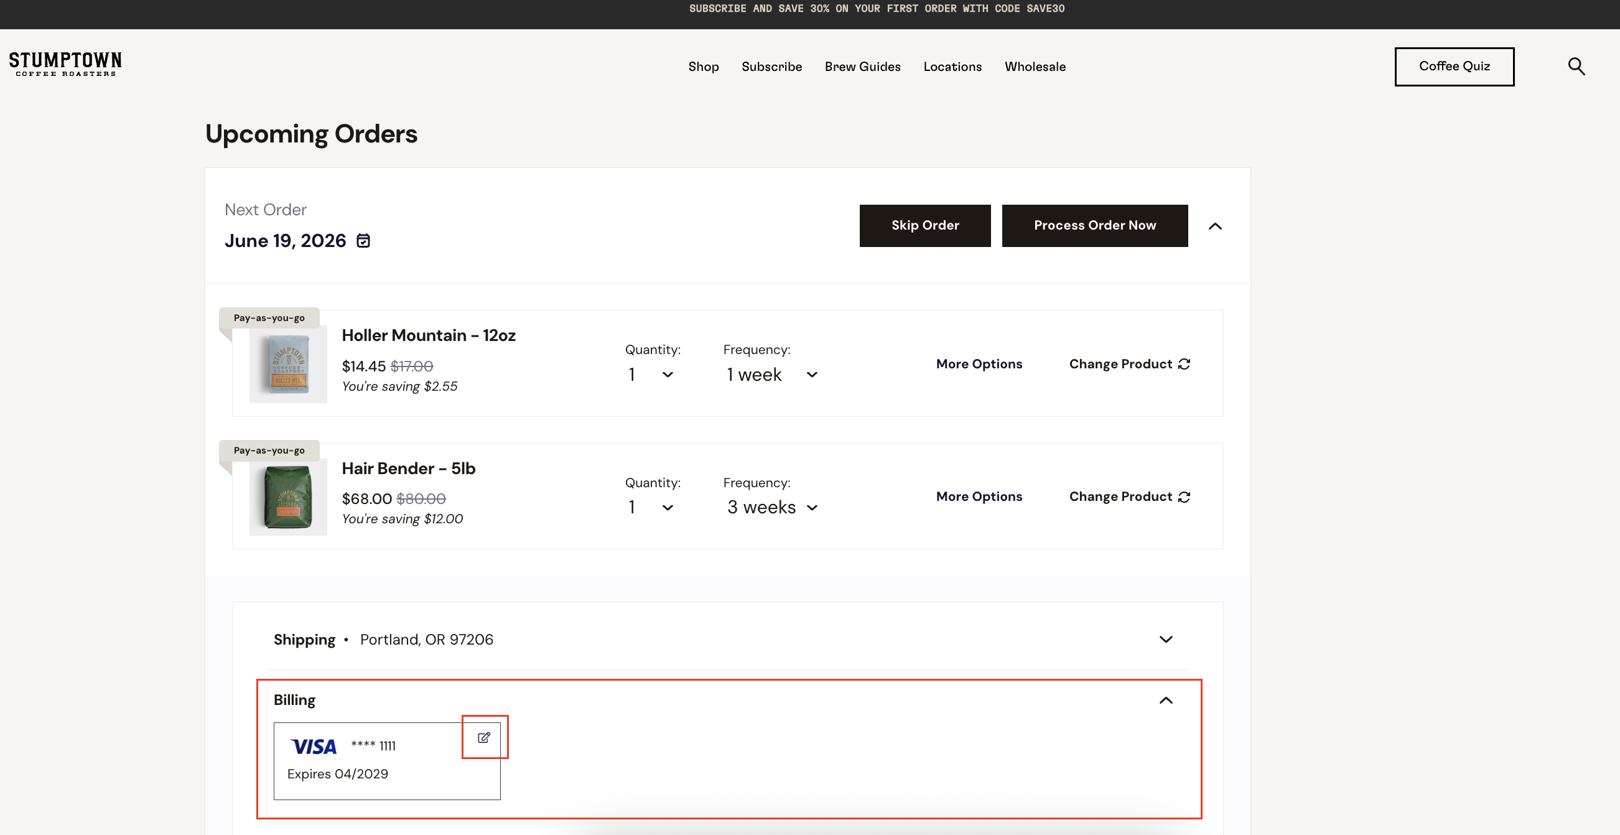The height and width of the screenshot is (835, 1620).
Task: Click the Stumptown Coffee Roasters logo
Action: click(x=65, y=64)
